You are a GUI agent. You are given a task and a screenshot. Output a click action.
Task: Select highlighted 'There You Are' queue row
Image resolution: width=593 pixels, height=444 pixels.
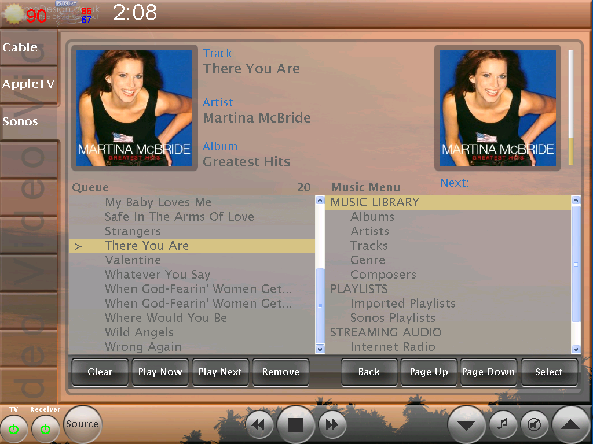tap(192, 246)
